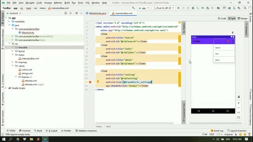Expand the manifests folder

(x=9, y=21)
